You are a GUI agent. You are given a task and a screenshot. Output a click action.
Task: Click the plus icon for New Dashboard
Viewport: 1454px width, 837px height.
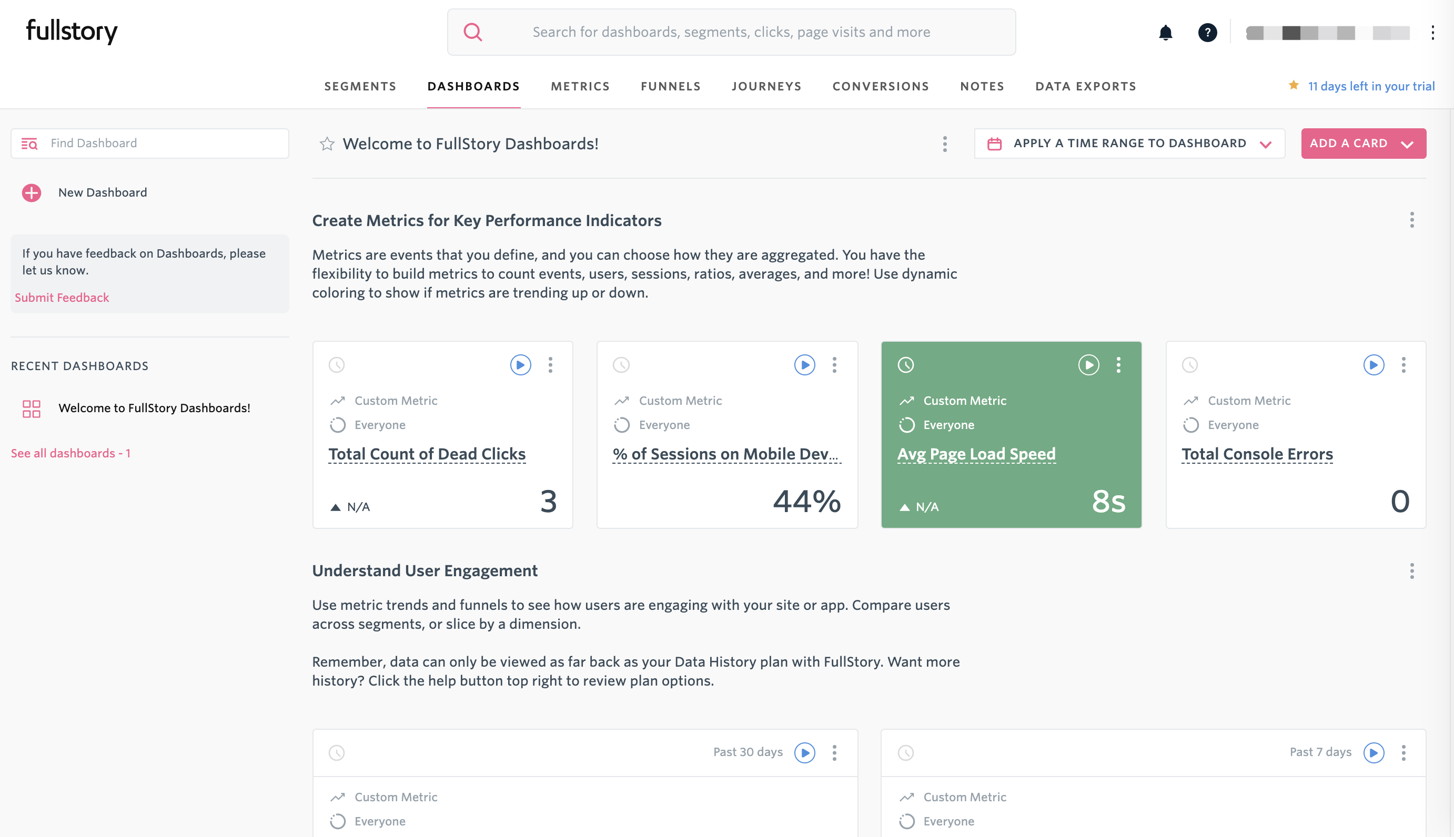(x=32, y=192)
